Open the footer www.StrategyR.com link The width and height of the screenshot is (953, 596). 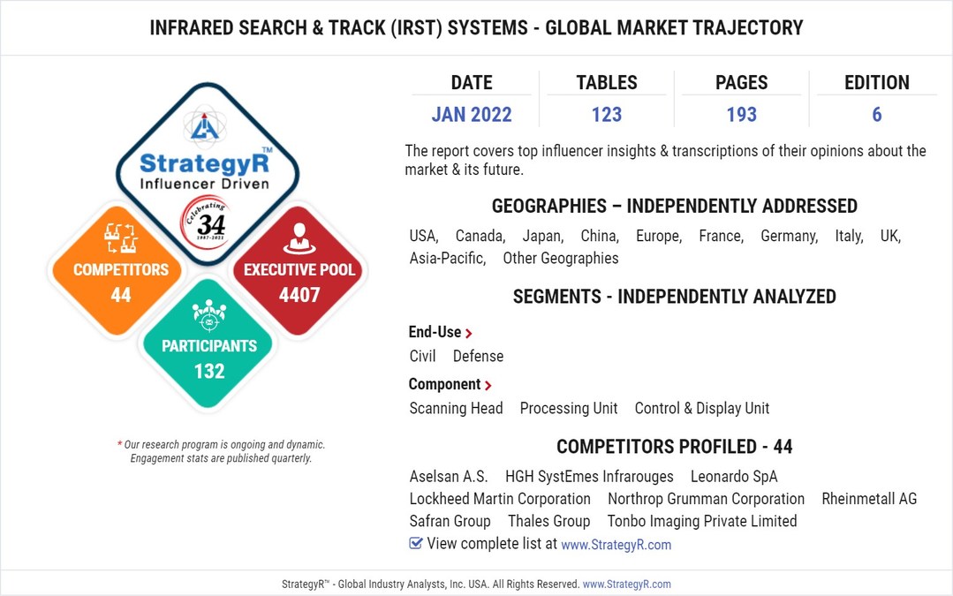tap(626, 584)
